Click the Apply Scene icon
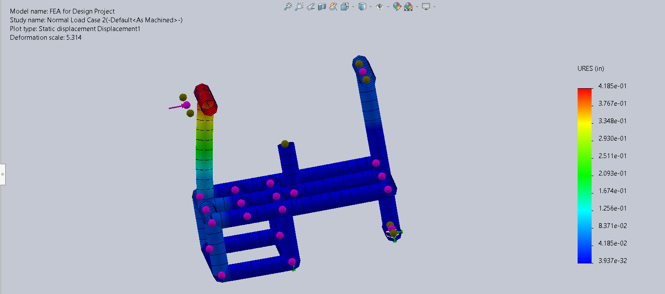 409,7
